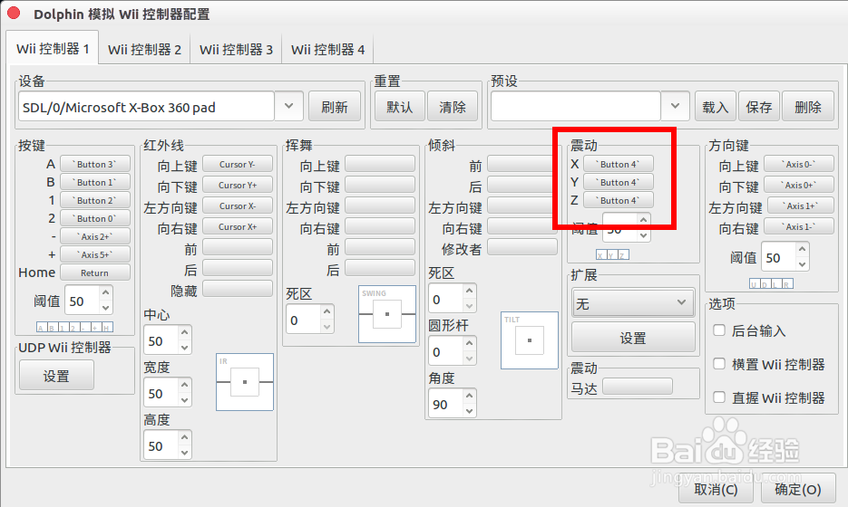Click the 倾斜 修改者 mapping button

(521, 248)
